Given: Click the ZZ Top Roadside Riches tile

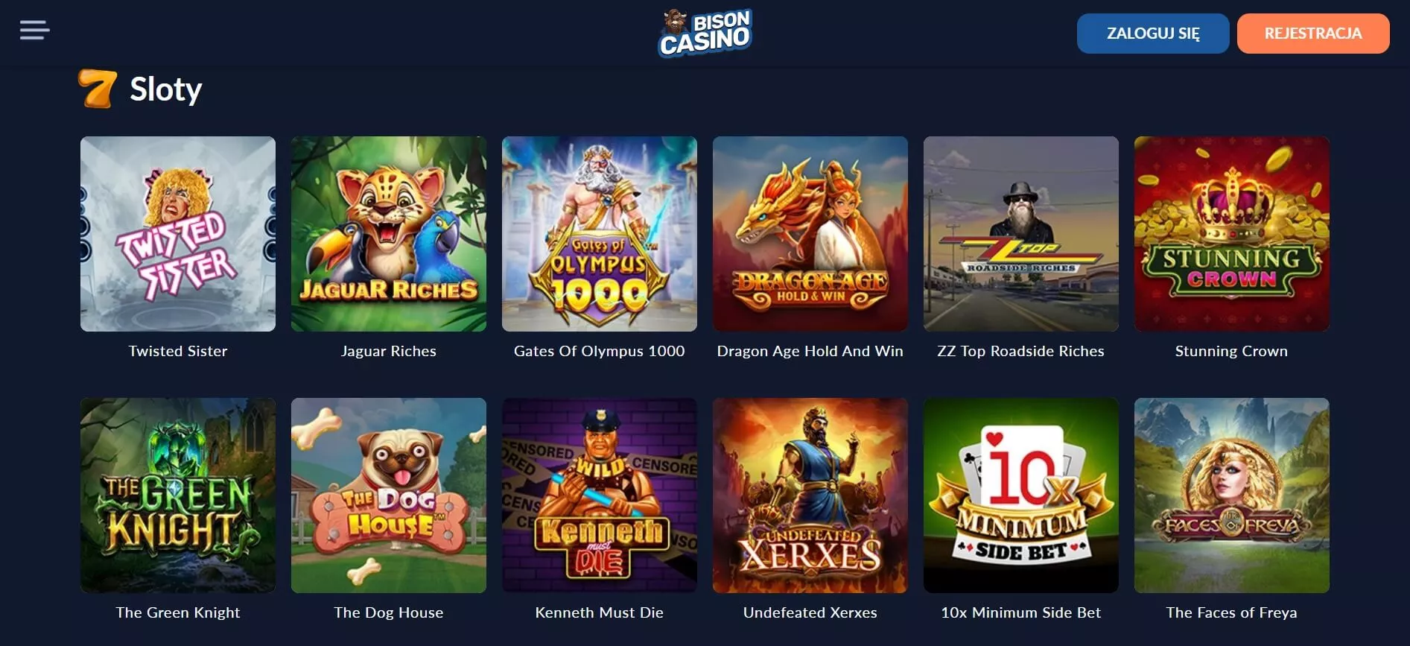Looking at the screenshot, I should tap(1021, 234).
